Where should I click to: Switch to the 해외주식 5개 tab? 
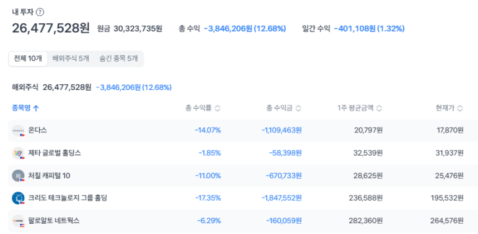pyautogui.click(x=71, y=59)
